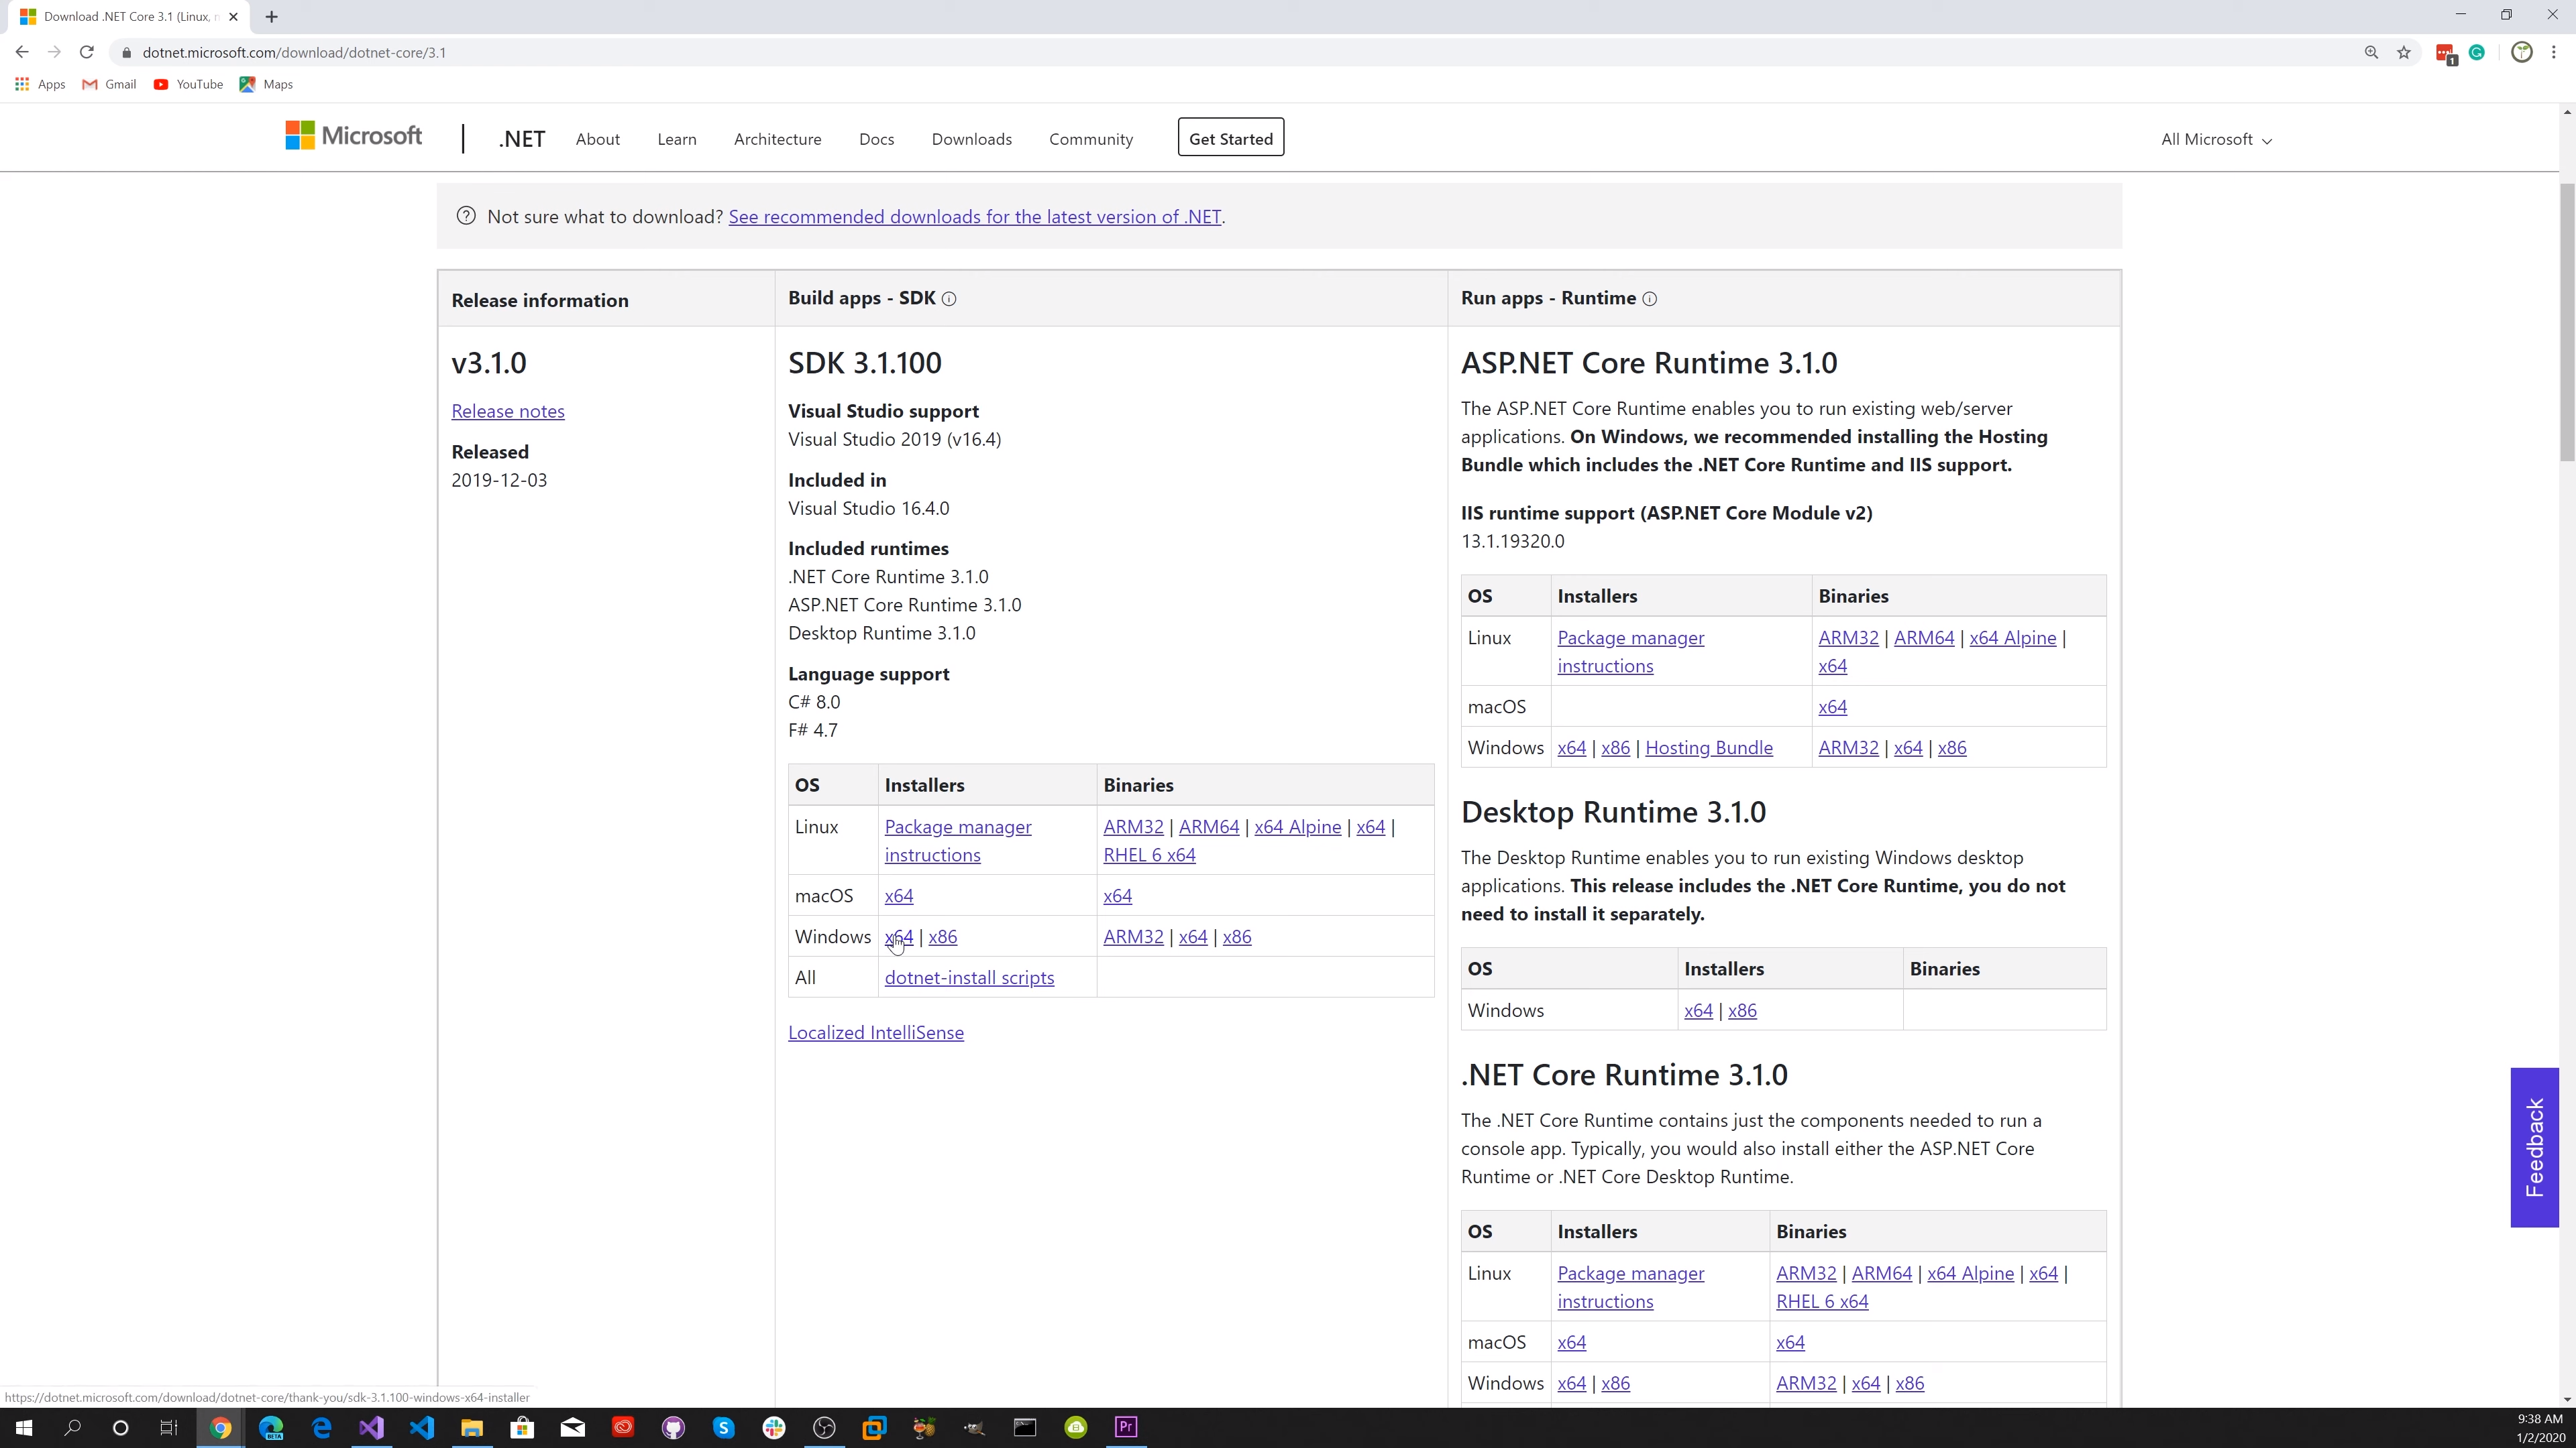Download ASP.NET Core Runtime Hosting Bundle
The height and width of the screenshot is (1448, 2576).
(1709, 747)
